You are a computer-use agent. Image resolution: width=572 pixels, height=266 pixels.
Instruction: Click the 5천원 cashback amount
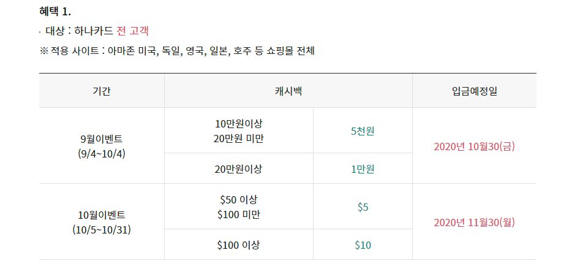point(363,131)
